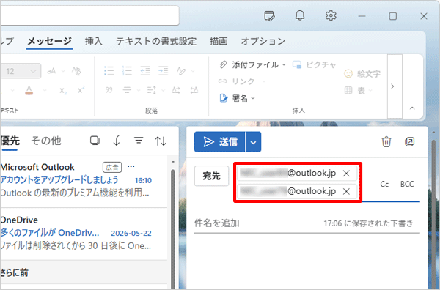Click in the message body area
This screenshot has width=440, height=290.
tap(307, 261)
